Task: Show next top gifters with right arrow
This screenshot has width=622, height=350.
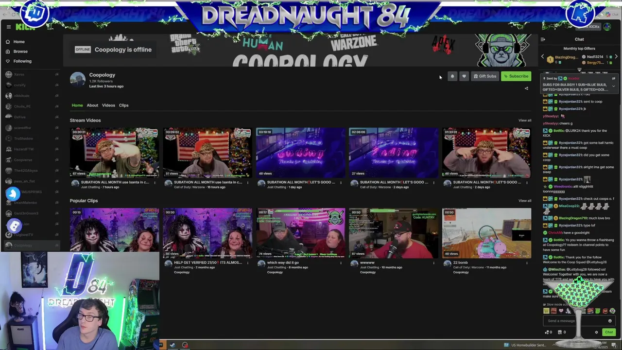Action: pos(616,57)
